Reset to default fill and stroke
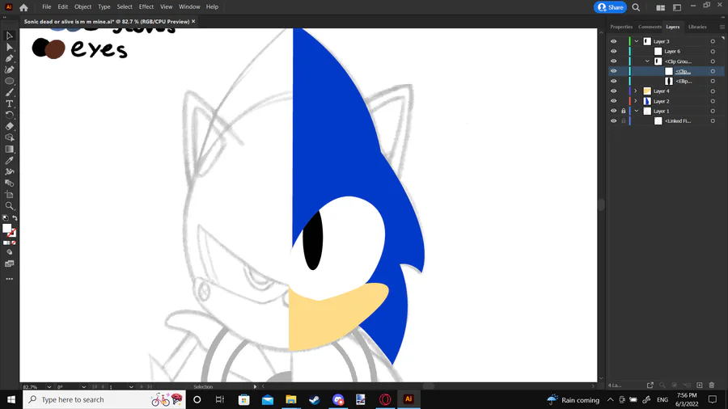The image size is (728, 409). pyautogui.click(x=5, y=218)
